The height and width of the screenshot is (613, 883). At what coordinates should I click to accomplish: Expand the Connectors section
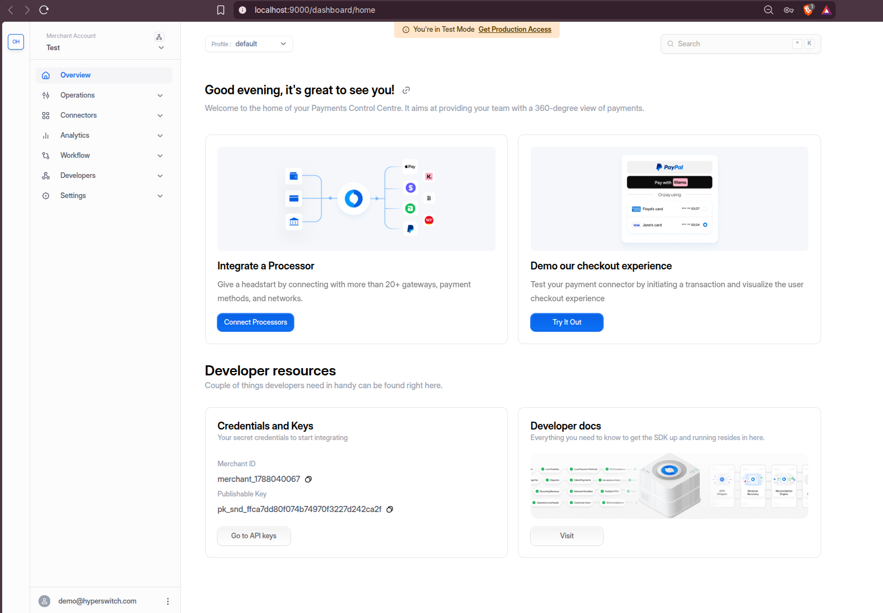point(160,115)
